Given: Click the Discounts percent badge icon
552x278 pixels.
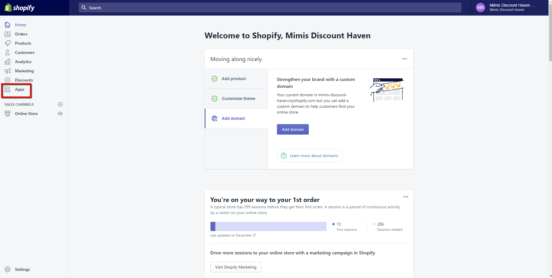Looking at the screenshot, I should [7, 80].
